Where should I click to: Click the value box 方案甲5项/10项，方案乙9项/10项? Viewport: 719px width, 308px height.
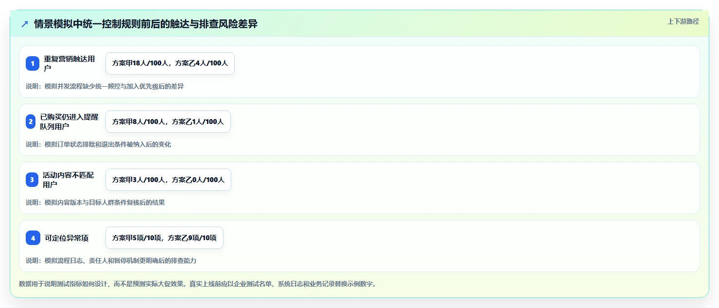(164, 238)
